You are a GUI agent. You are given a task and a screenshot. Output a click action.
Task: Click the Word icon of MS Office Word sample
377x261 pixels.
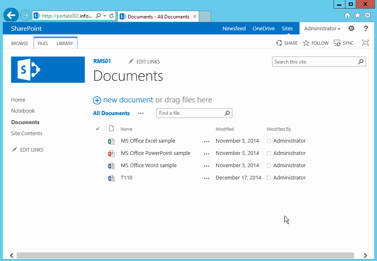click(111, 166)
